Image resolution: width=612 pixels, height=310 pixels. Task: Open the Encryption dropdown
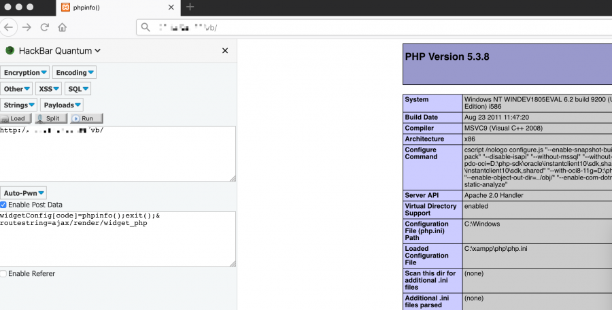[25, 73]
